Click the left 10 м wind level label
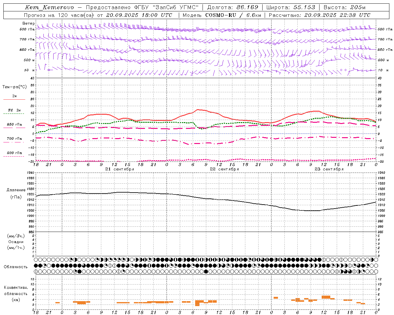The width and height of the screenshot is (394, 315). (x=29, y=70)
